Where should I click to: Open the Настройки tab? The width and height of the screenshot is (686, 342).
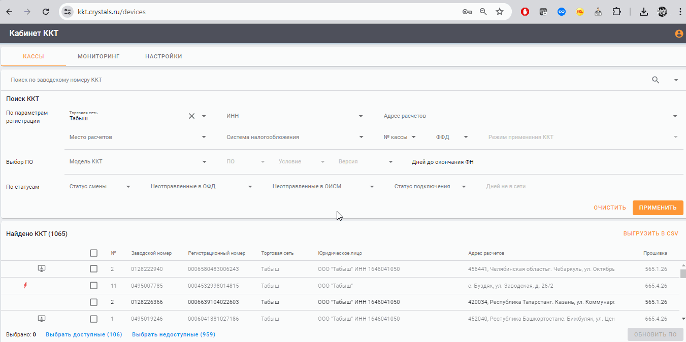[164, 56]
